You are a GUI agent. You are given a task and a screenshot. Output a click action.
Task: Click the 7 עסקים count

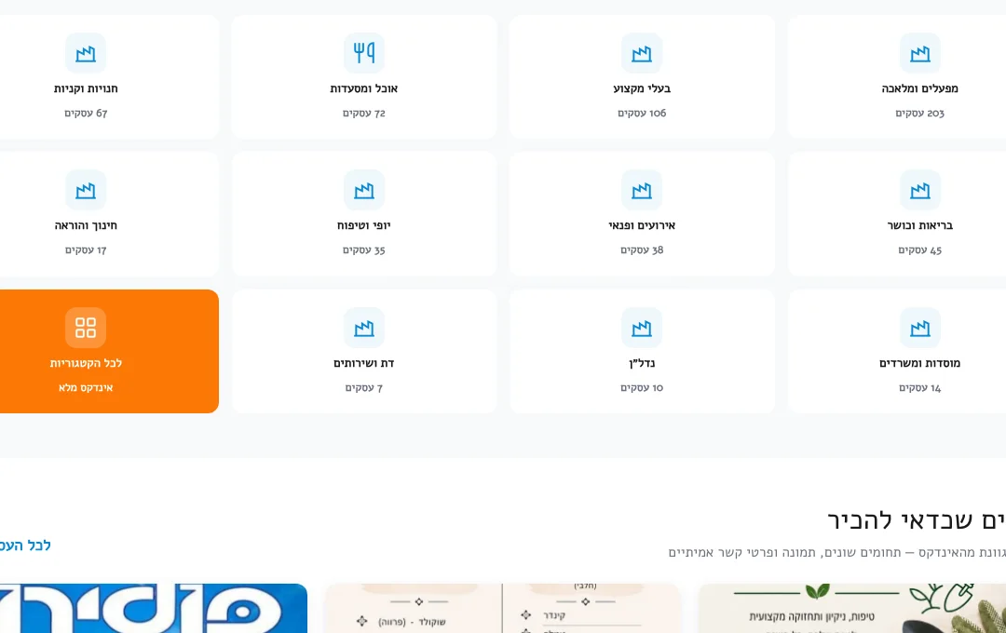364,387
